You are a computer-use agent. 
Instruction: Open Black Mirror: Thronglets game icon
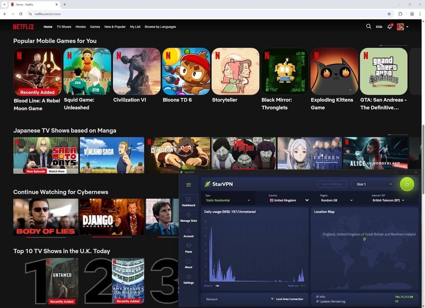(285, 71)
